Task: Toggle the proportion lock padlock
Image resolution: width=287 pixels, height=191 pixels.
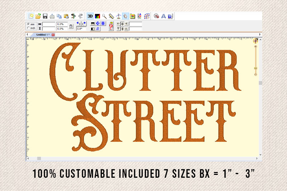Action: pos(71,27)
